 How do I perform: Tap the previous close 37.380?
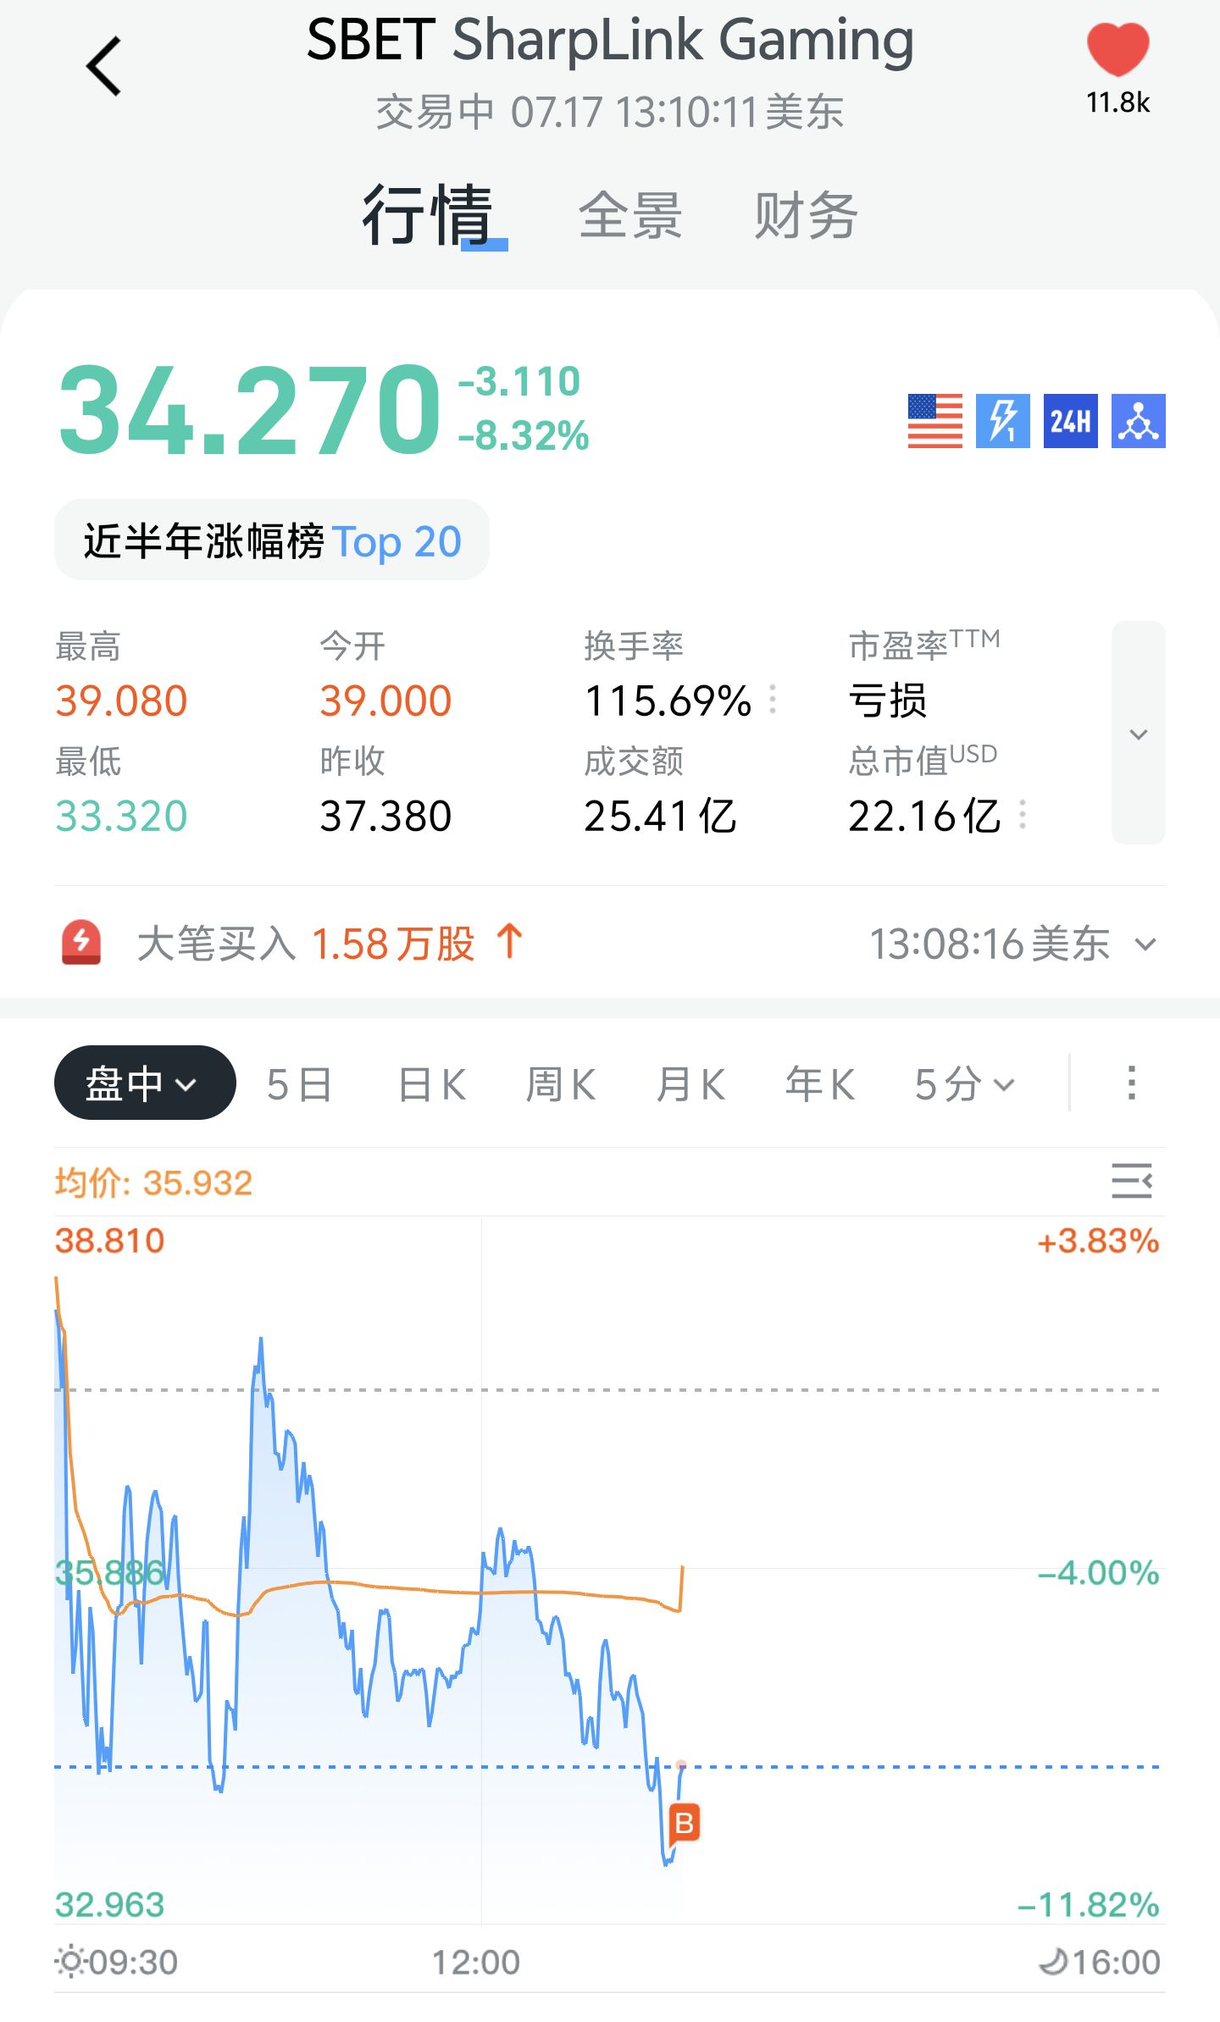click(385, 816)
